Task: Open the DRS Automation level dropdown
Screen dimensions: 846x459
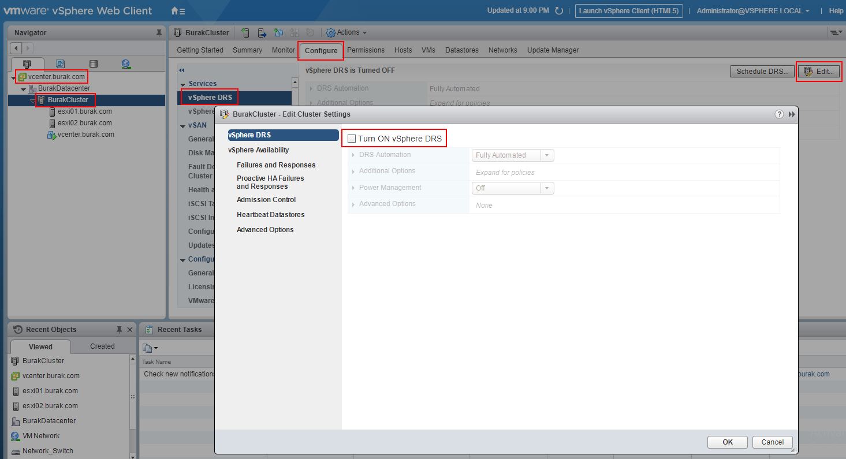Action: pos(513,155)
